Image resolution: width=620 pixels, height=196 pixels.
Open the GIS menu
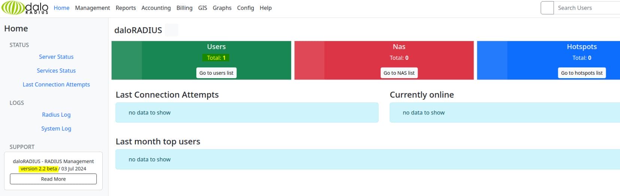point(203,8)
